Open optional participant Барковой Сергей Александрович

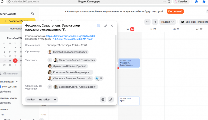pyautogui.click(x=76, y=87)
